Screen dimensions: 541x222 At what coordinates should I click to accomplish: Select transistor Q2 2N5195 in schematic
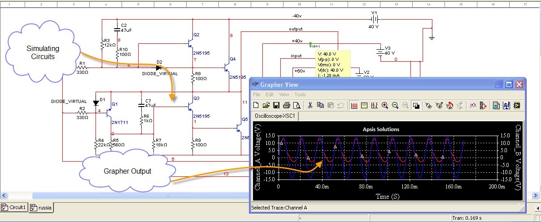[x=192, y=44]
